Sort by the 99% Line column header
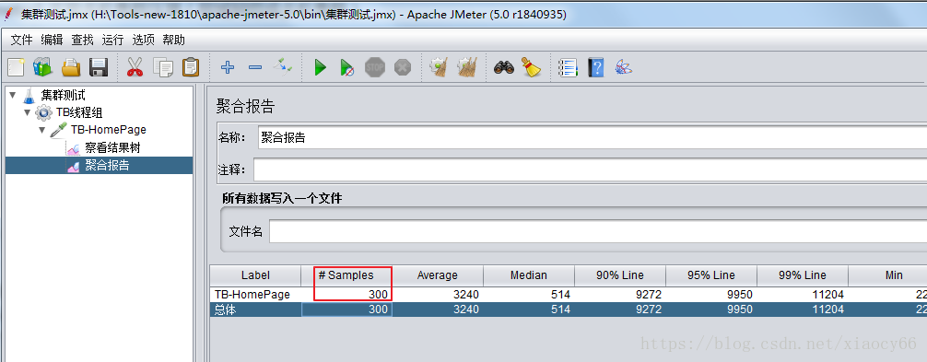The image size is (927, 362). (803, 275)
